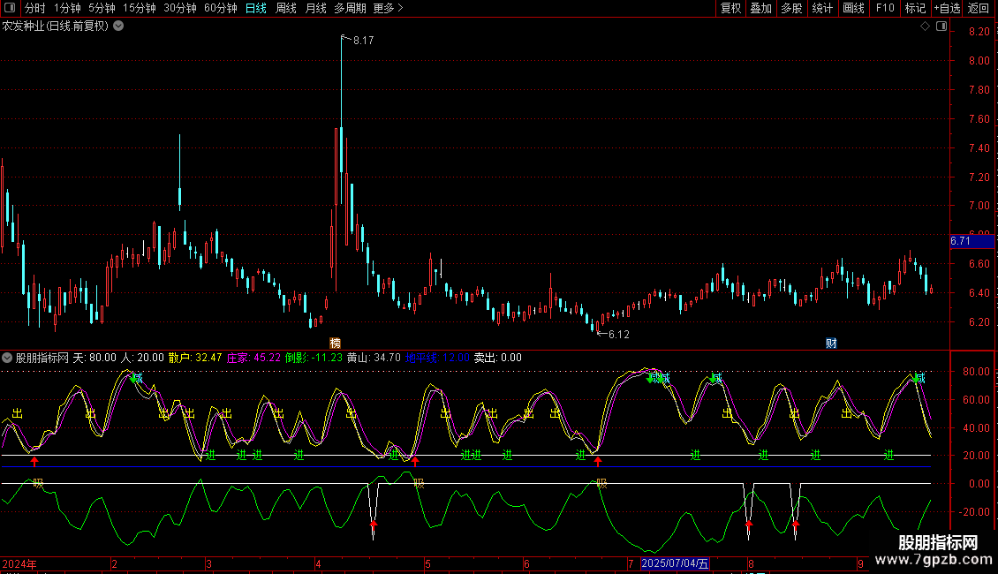998x574 pixels.
Task: Click the 标记 mark button
Action: point(915,8)
